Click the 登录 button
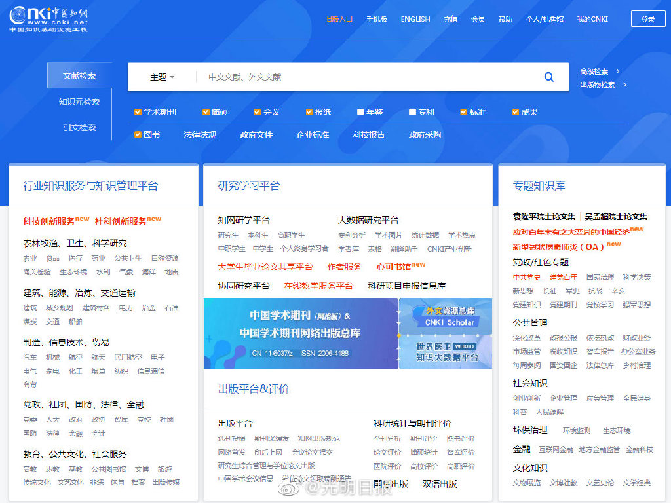This screenshot has width=671, height=503. pyautogui.click(x=648, y=19)
